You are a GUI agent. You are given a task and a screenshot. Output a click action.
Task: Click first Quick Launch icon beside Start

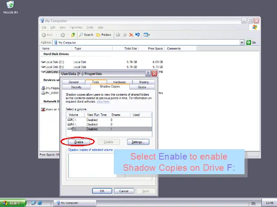pos(33,203)
